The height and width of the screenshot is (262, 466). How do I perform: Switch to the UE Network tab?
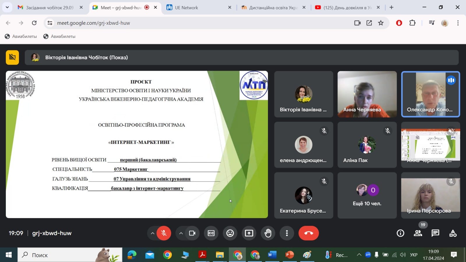point(186,8)
